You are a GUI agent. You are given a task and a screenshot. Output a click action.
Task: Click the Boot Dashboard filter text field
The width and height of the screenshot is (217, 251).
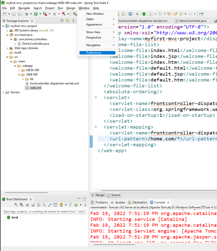(x=44, y=212)
